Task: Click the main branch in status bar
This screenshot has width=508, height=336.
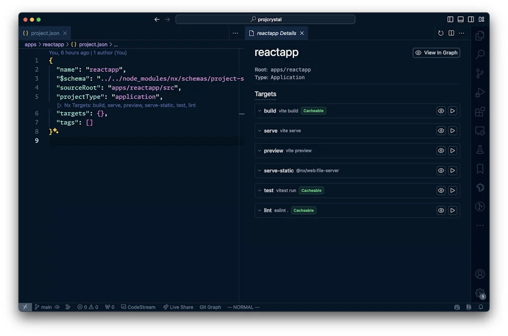Action: click(x=43, y=307)
